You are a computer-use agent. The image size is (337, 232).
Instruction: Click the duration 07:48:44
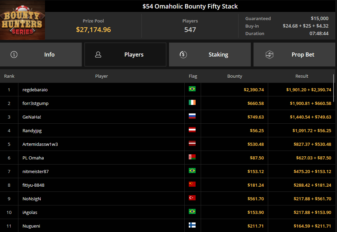click(x=319, y=33)
